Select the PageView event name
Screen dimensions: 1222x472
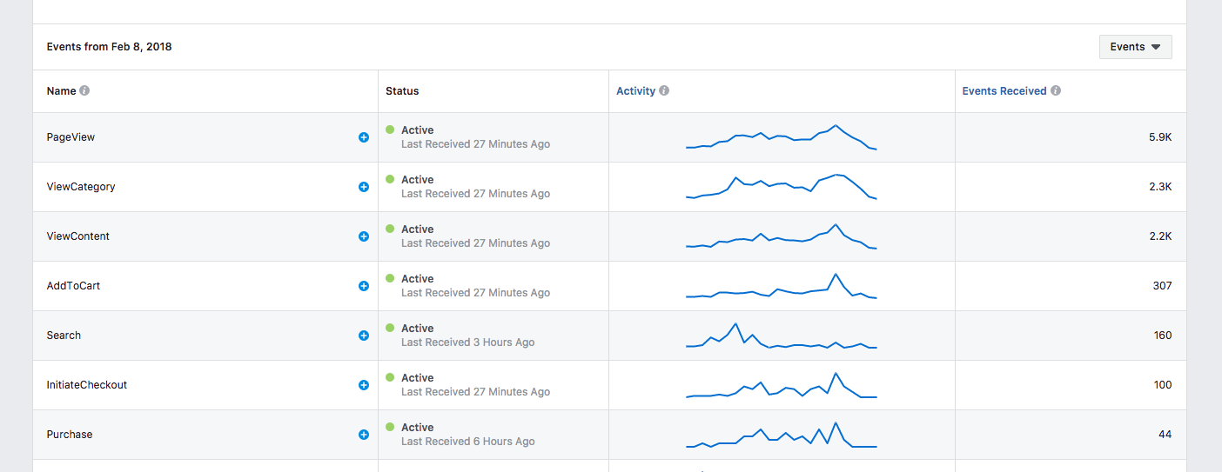[x=71, y=137]
